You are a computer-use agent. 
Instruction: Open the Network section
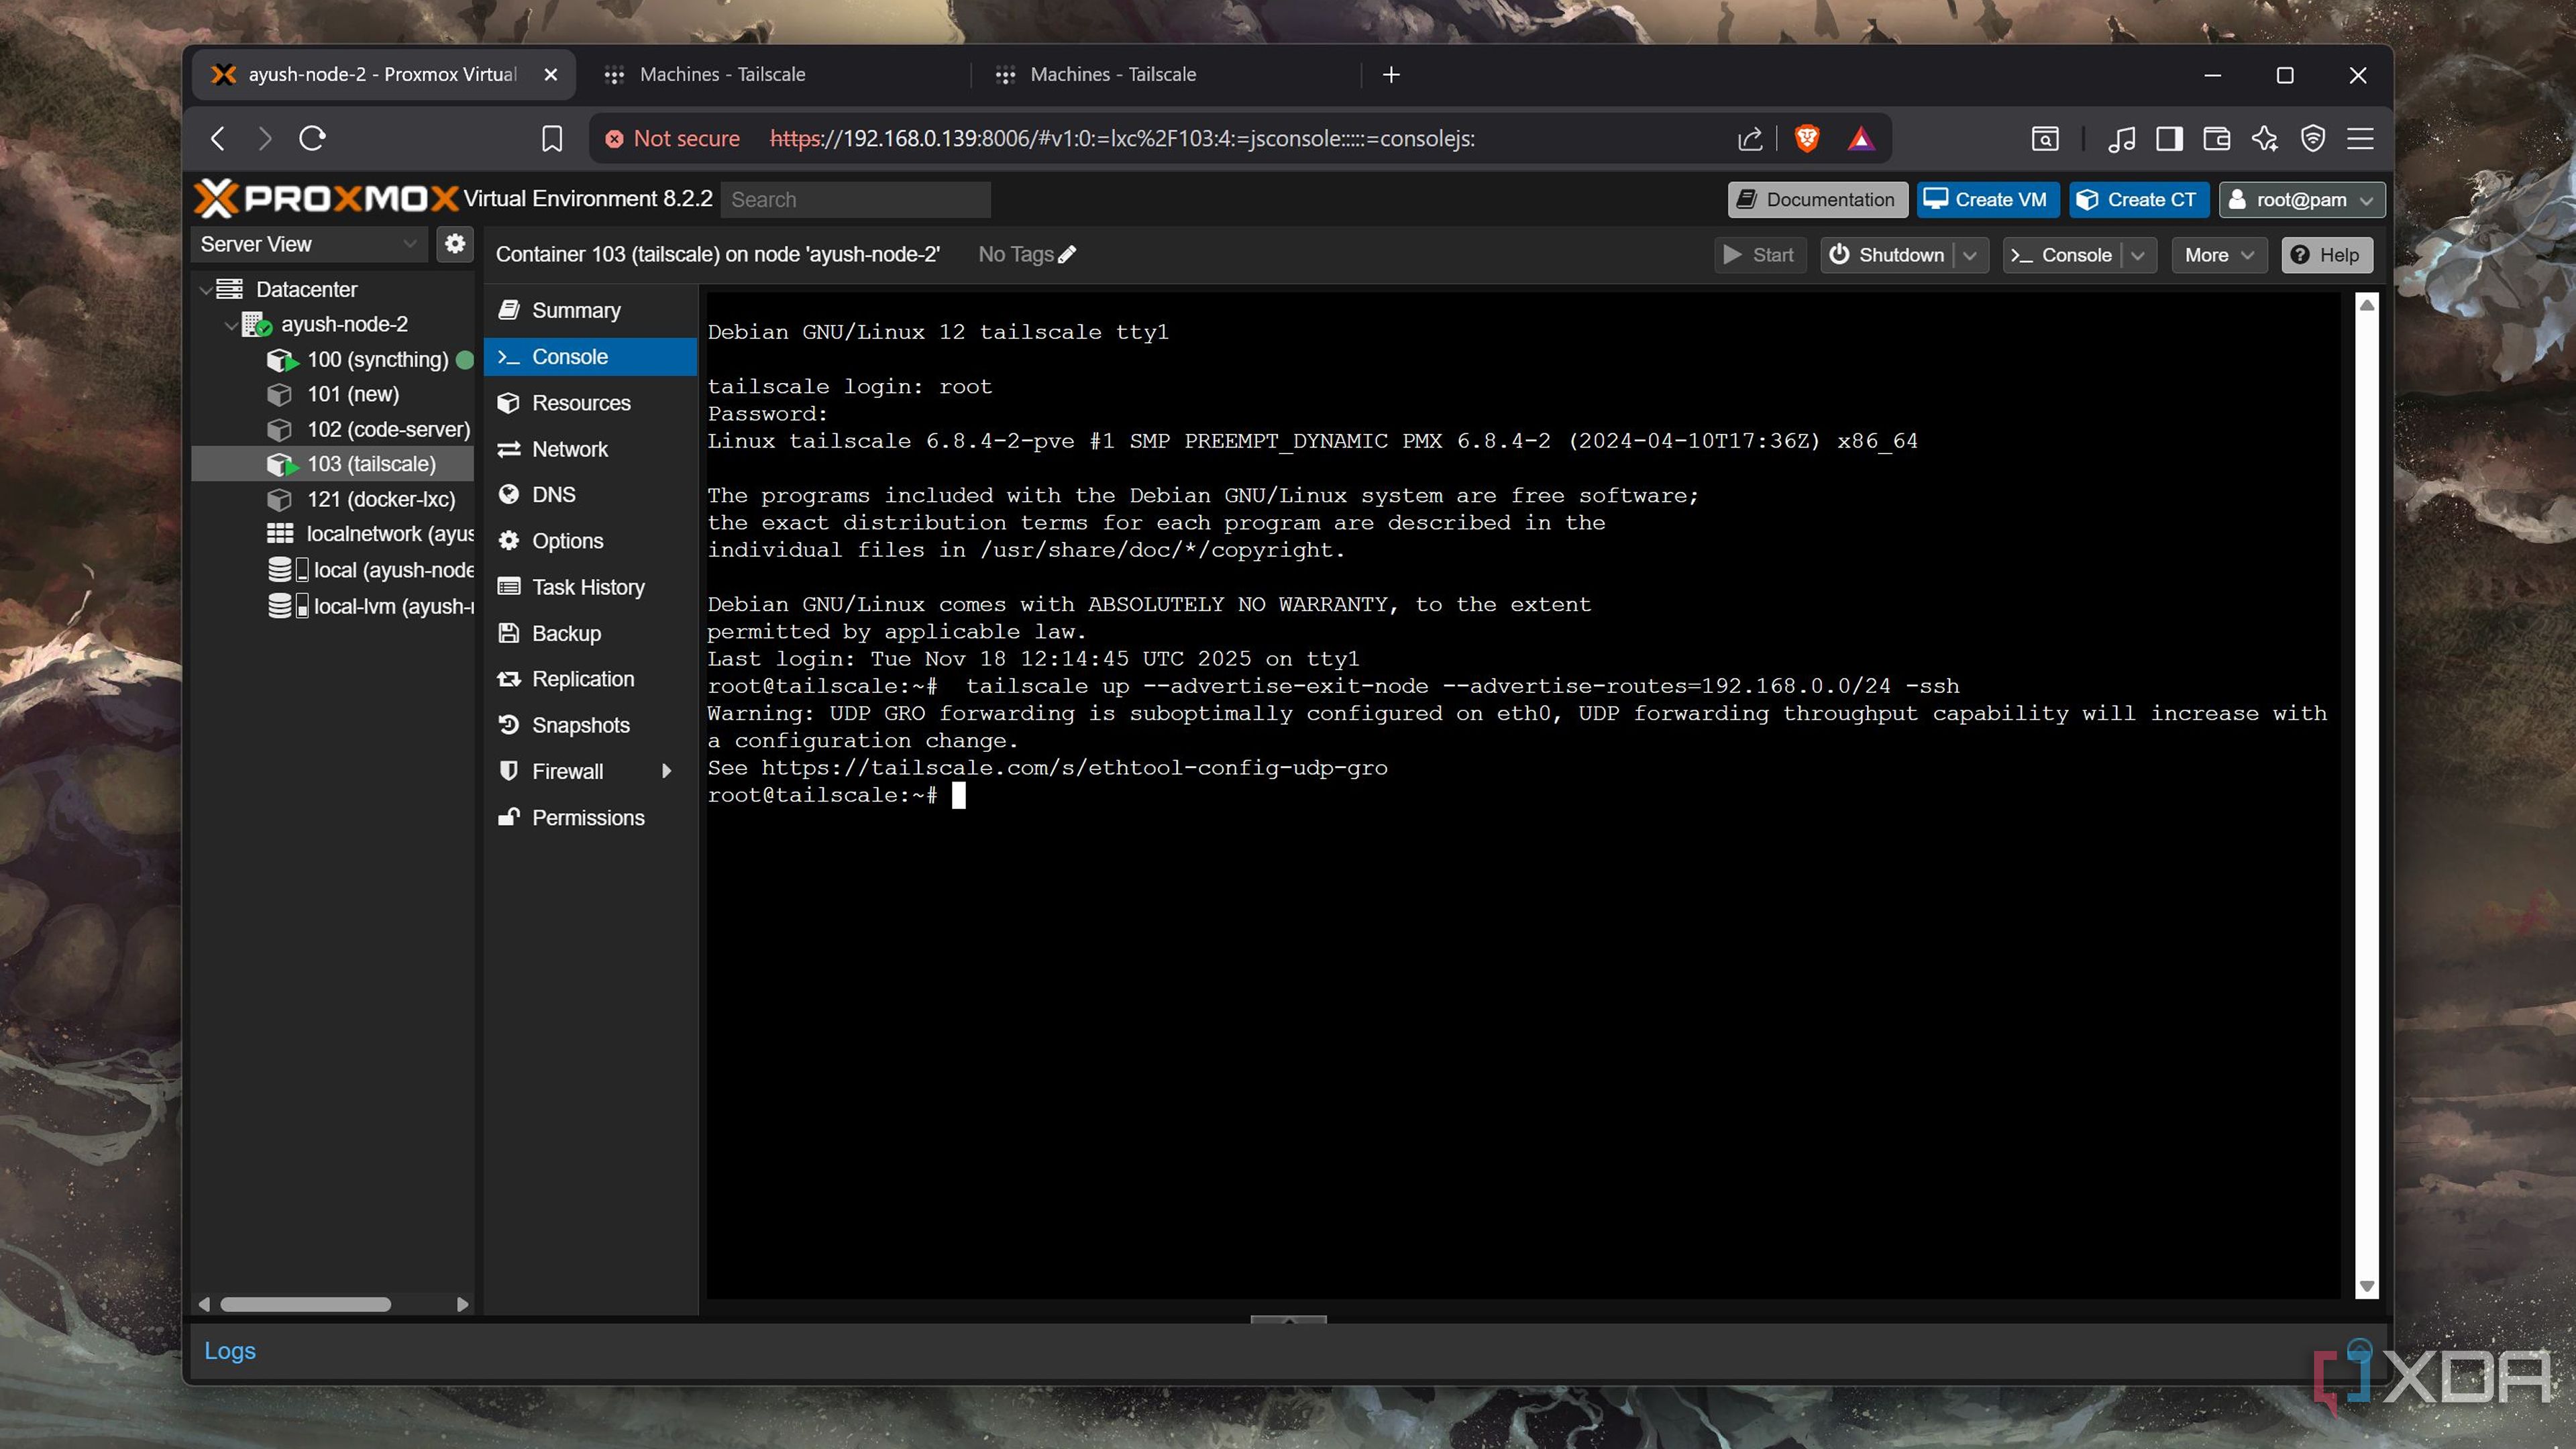coord(590,449)
